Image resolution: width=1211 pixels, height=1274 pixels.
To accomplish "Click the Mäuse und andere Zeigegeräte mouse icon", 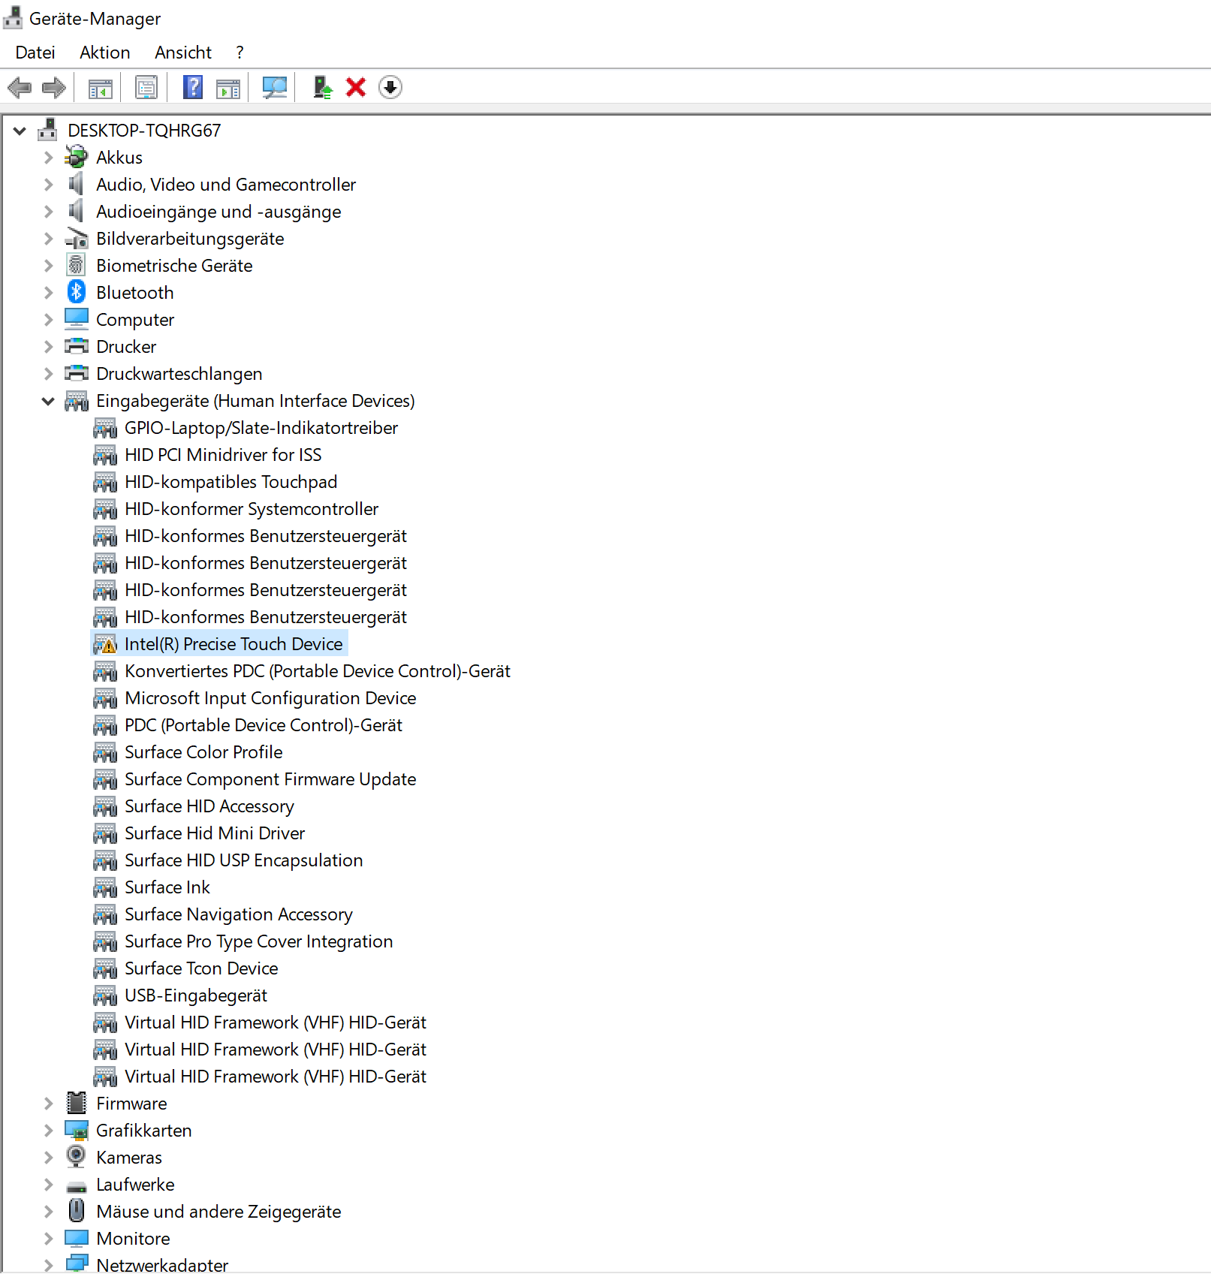I will point(77,1211).
